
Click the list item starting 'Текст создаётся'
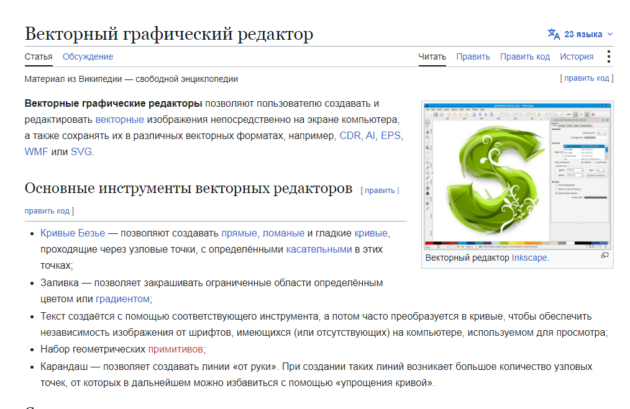[x=324, y=325]
